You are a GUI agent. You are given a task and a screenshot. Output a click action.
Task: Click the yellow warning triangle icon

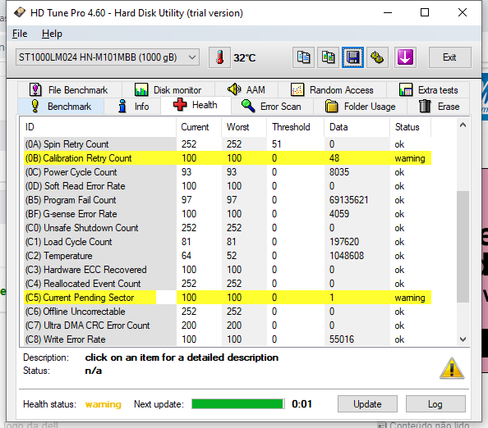[452, 368]
